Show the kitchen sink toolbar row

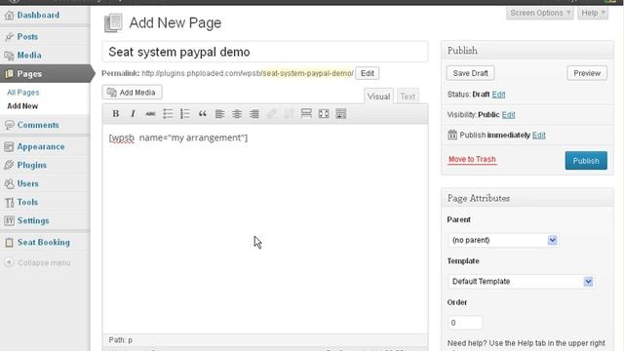coord(341,114)
